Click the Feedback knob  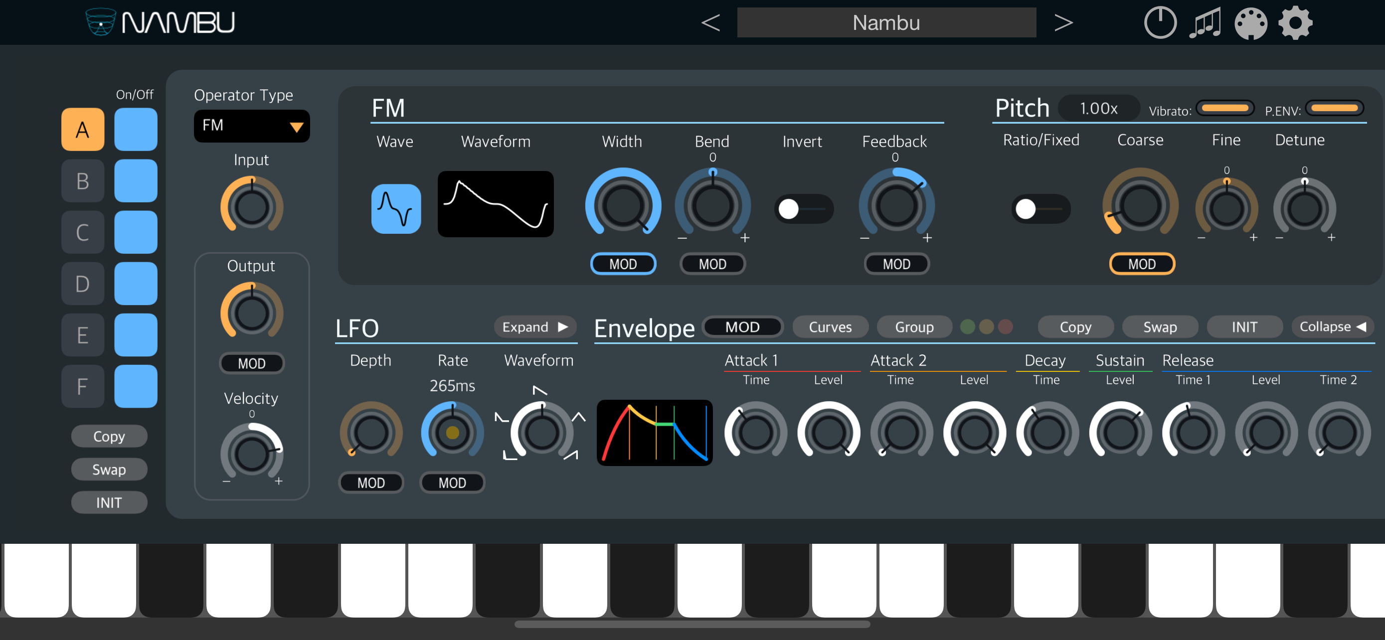[896, 205]
